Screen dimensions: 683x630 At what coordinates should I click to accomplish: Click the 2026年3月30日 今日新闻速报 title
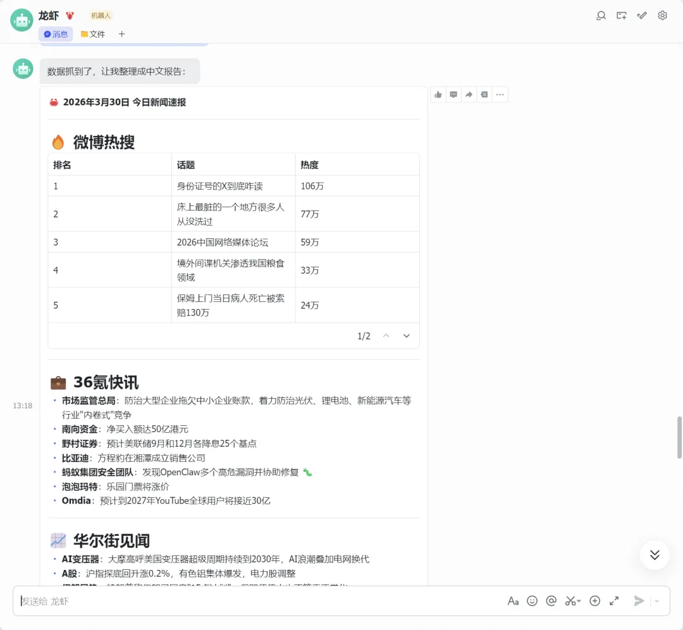point(124,102)
